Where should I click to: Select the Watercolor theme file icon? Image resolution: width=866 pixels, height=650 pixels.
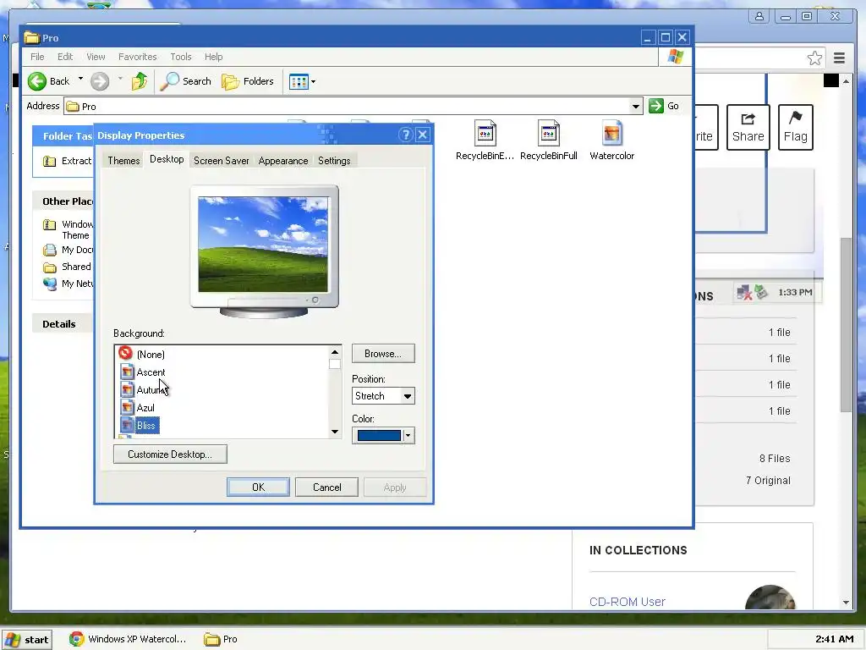[x=612, y=140]
